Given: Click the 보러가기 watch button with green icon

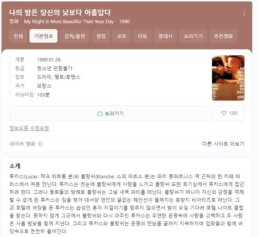Looking at the screenshot, I should point(110,113).
